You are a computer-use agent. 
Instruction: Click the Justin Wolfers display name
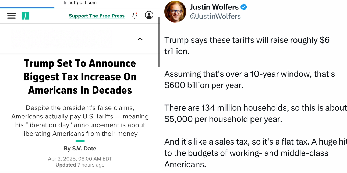[x=214, y=7]
